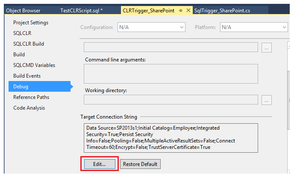This screenshot has height=180, width=297.
Task: Click the vertical scrollbar thumb on right
Action: 288,100
